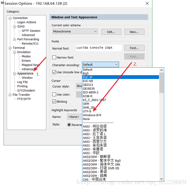Open the Character encoding combo box

pos(100,65)
